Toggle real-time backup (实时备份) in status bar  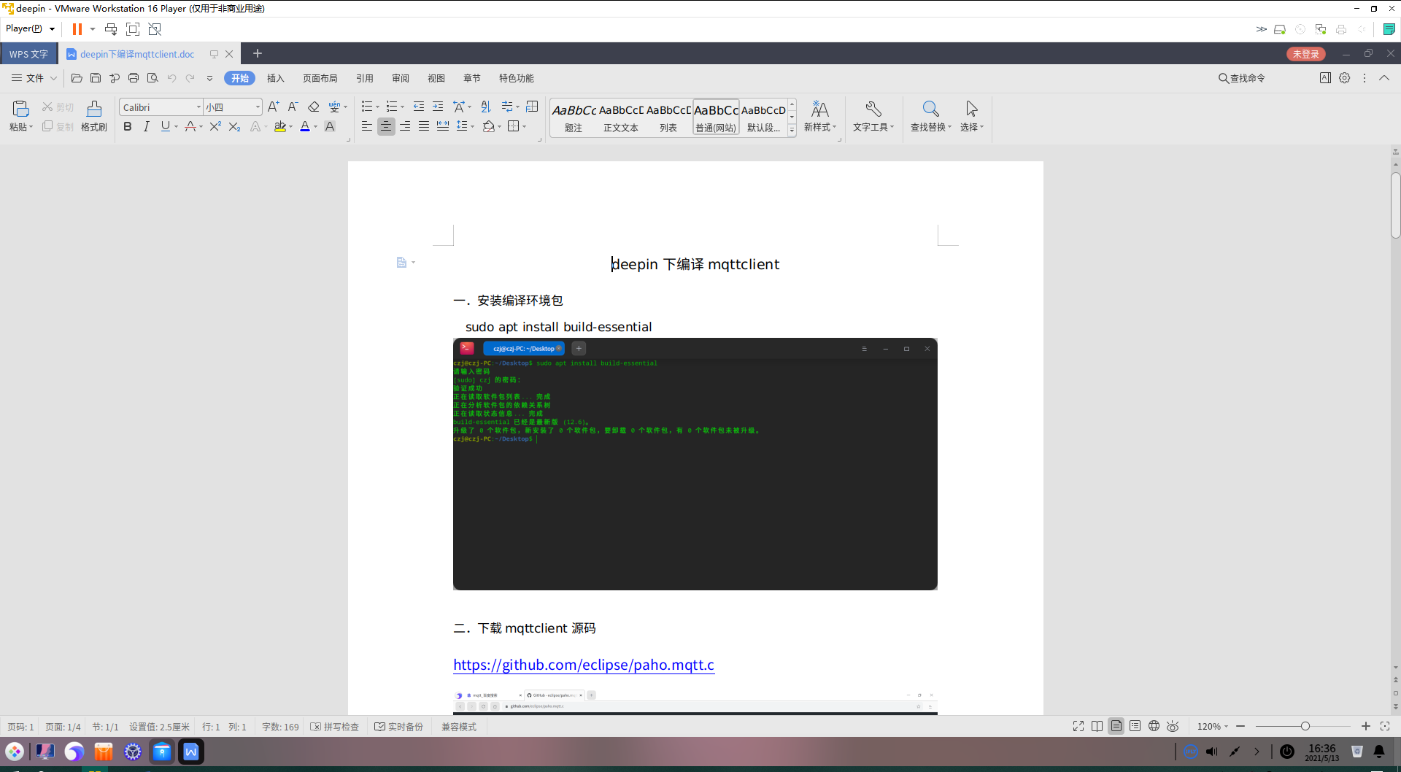coord(399,727)
